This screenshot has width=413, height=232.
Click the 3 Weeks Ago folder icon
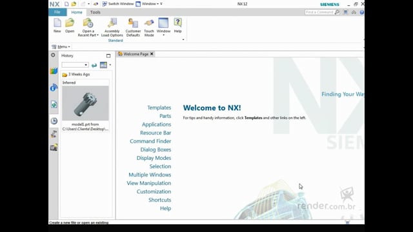(65, 75)
